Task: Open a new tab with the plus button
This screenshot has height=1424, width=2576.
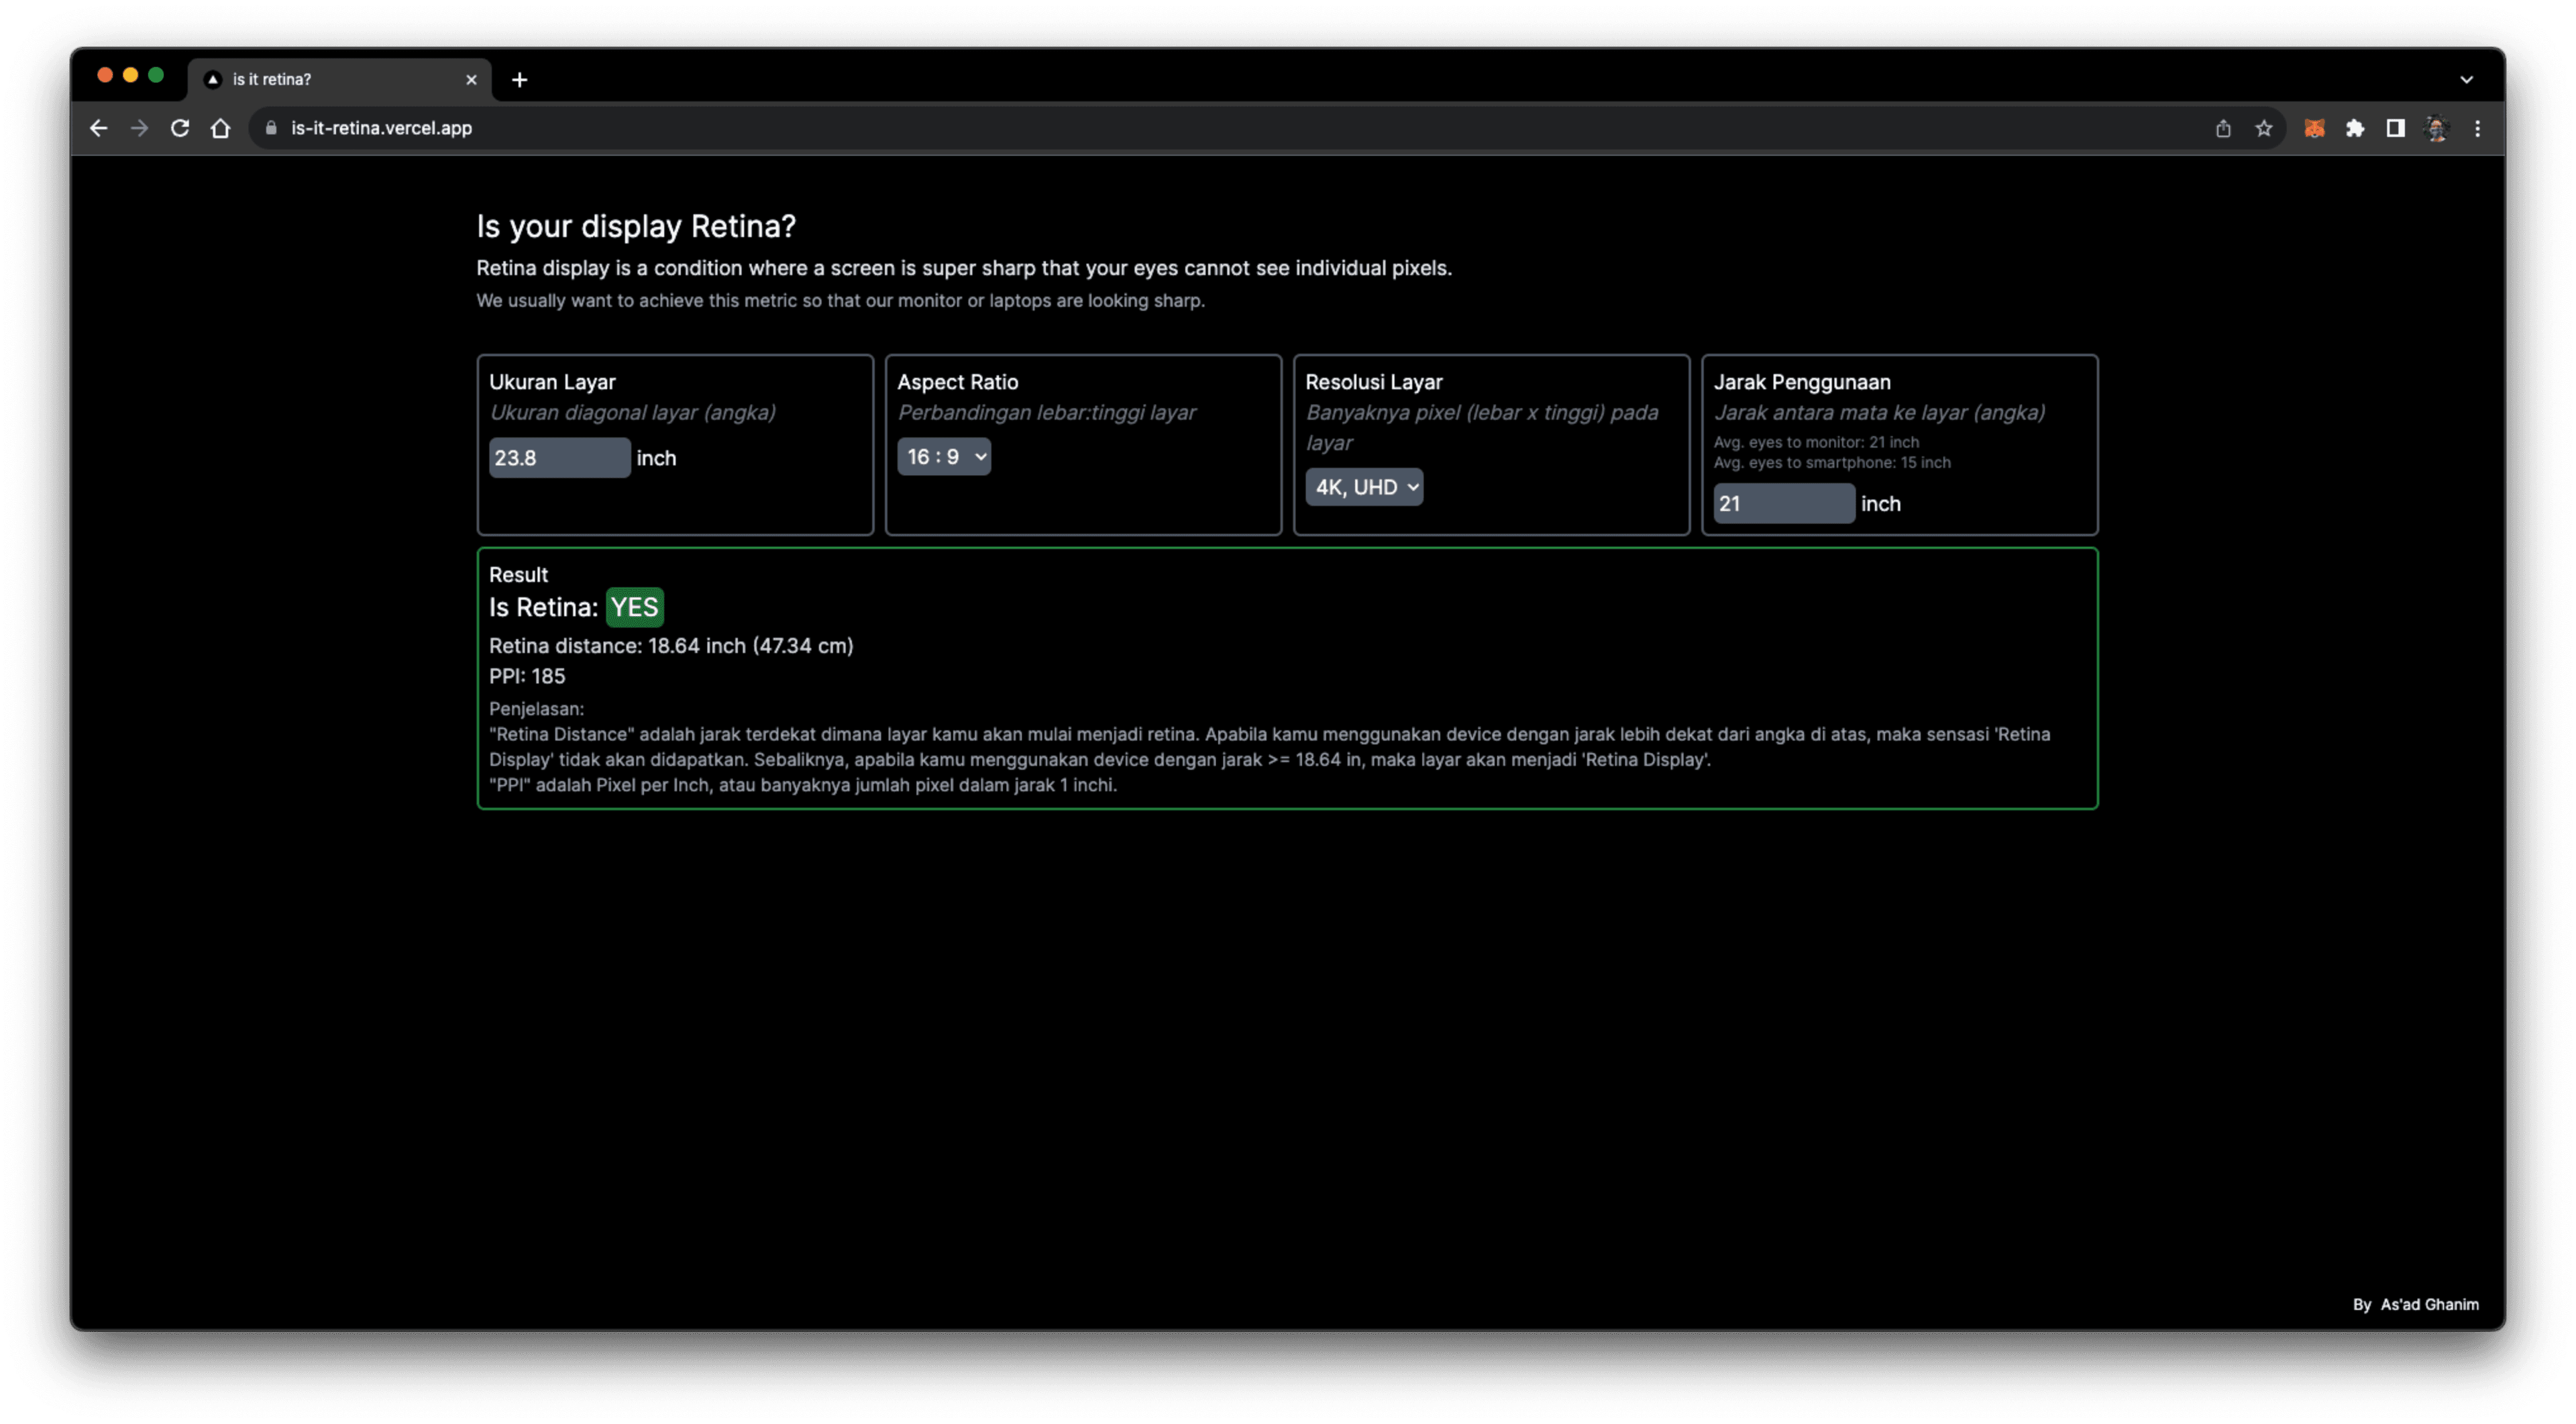Action: click(519, 79)
